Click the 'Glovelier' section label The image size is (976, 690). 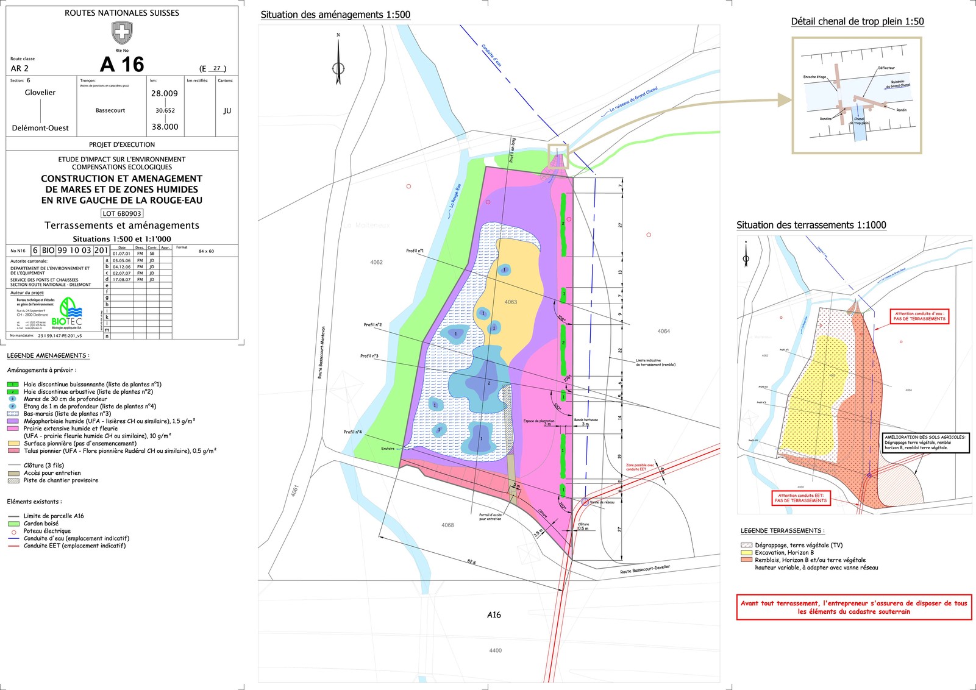pos(40,93)
